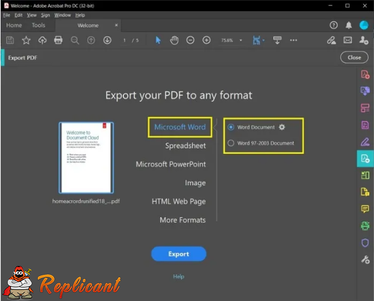Expand fit page options arrow

click(264, 40)
